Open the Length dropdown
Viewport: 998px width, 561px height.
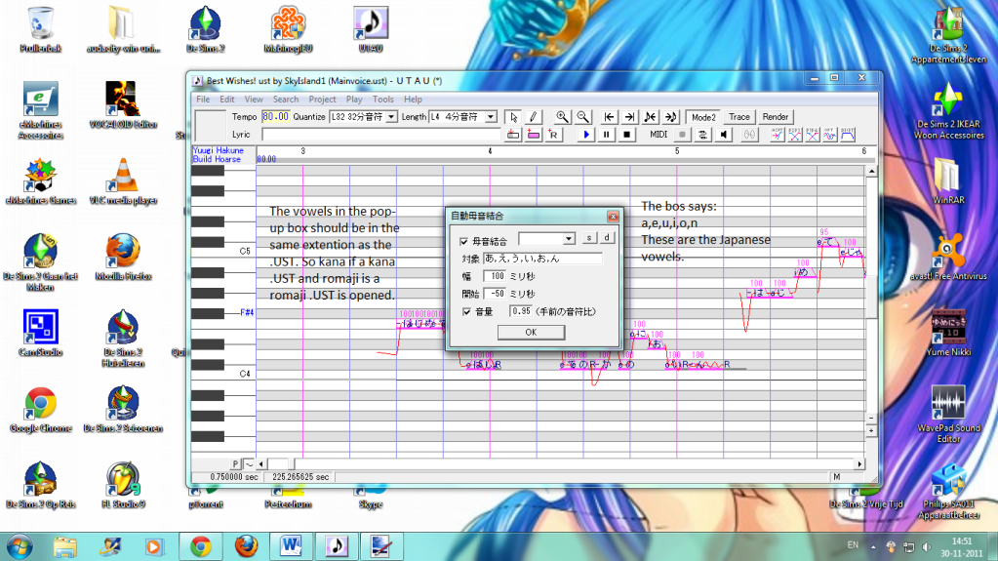click(x=491, y=117)
